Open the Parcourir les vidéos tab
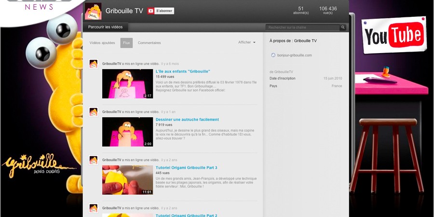Image resolution: width=434 pixels, height=217 pixels. click(105, 27)
